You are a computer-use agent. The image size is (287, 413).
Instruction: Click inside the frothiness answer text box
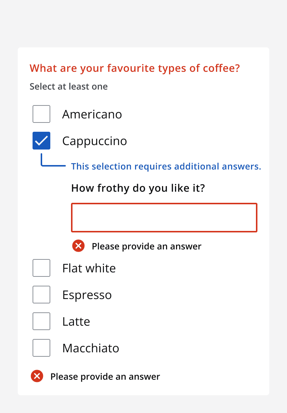tap(164, 218)
